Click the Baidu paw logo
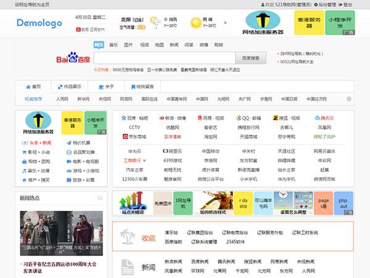Screen dimensions: 370x278 click(x=73, y=57)
